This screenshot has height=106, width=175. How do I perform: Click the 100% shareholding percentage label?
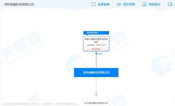pos(100,54)
